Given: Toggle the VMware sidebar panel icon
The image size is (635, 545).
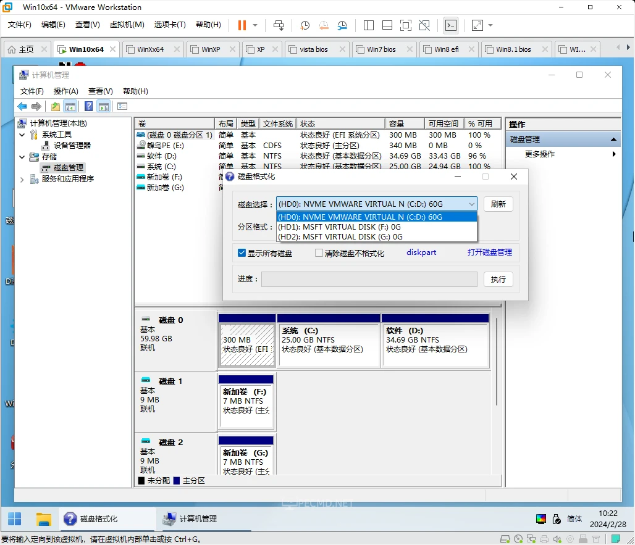Looking at the screenshot, I should 369,25.
